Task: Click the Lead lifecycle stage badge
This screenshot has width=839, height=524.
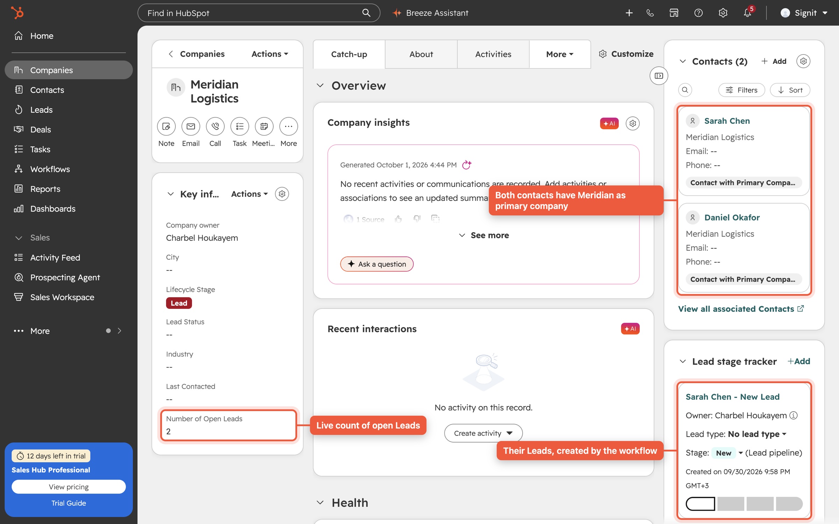Action: coord(179,303)
